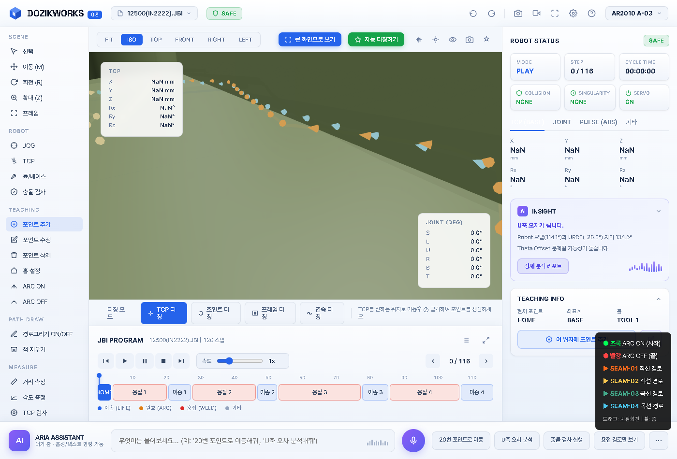This screenshot has width=677, height=459.
Task: Switch teaching mode to TCP 티칭
Action: click(x=164, y=313)
